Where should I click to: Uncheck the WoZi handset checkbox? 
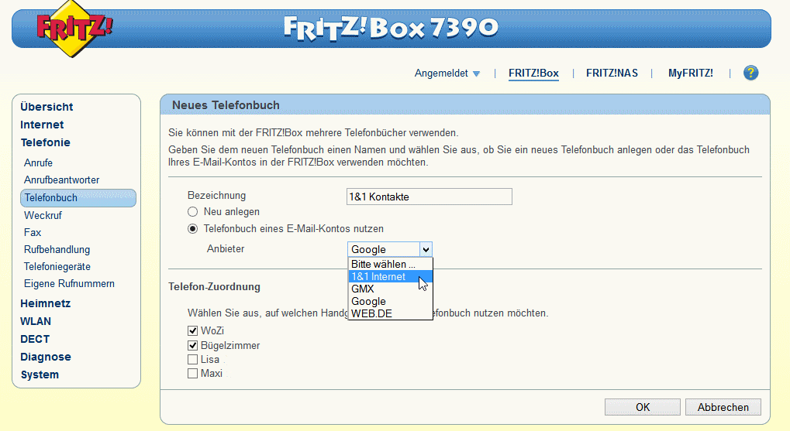click(192, 331)
